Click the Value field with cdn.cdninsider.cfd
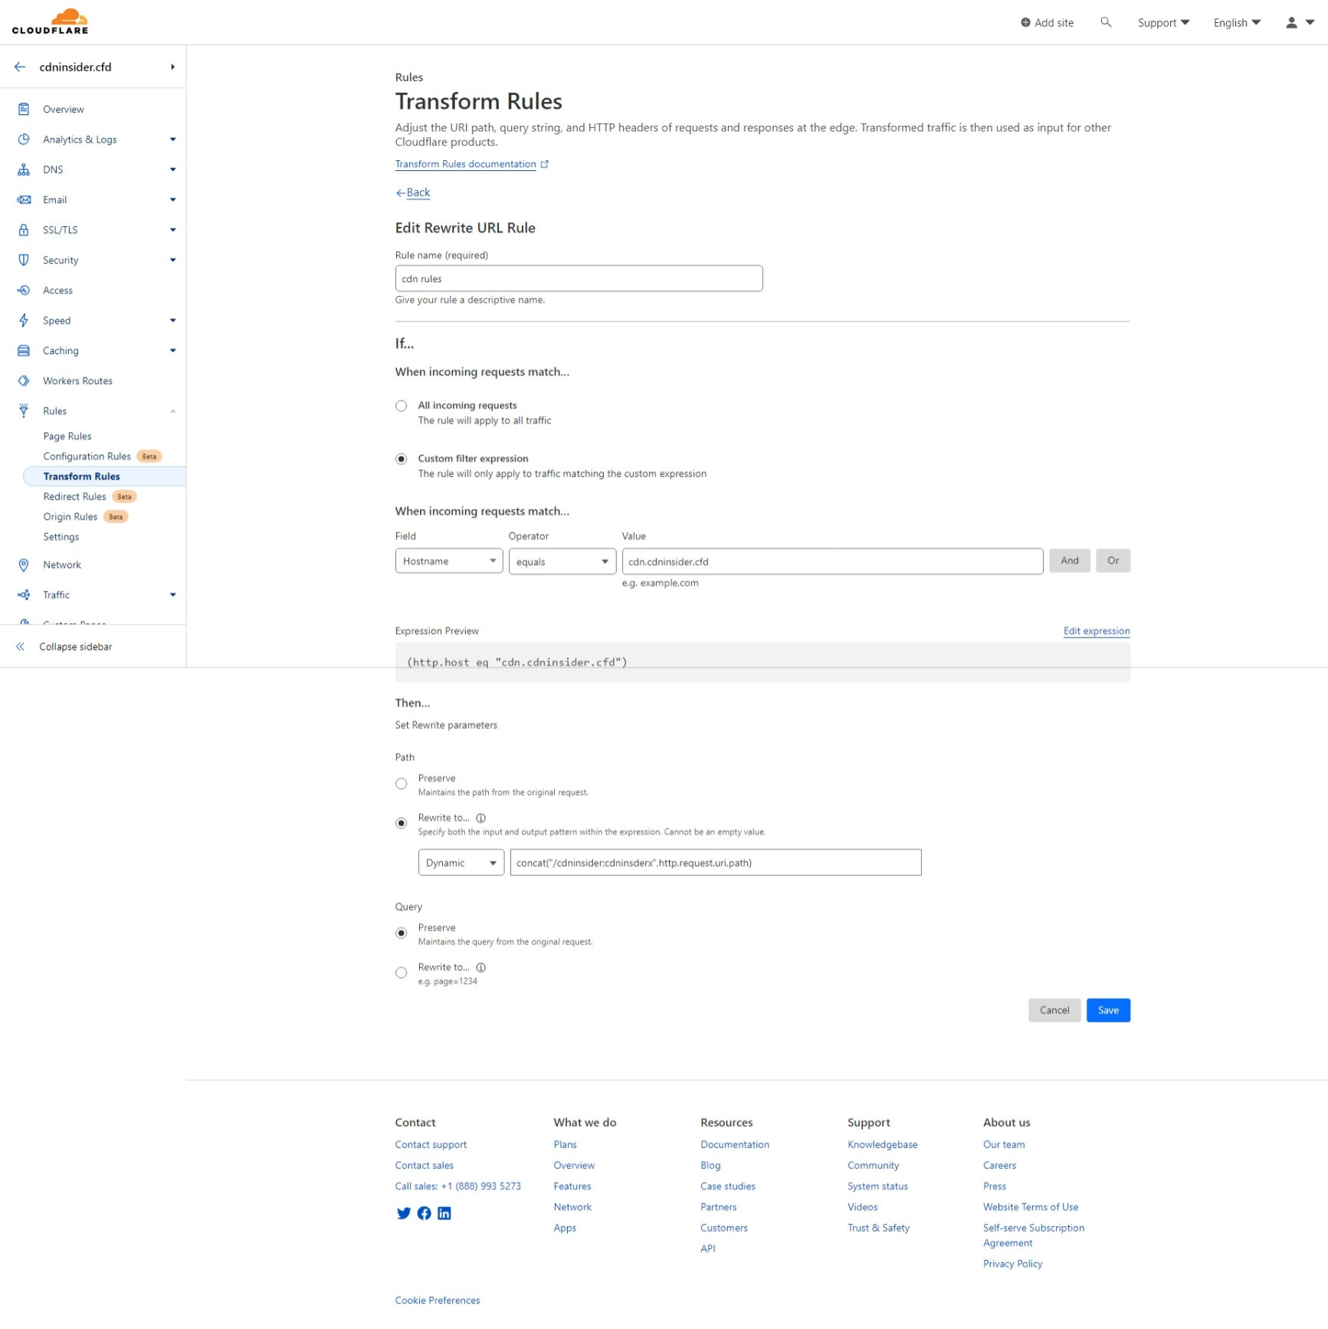 (832, 561)
